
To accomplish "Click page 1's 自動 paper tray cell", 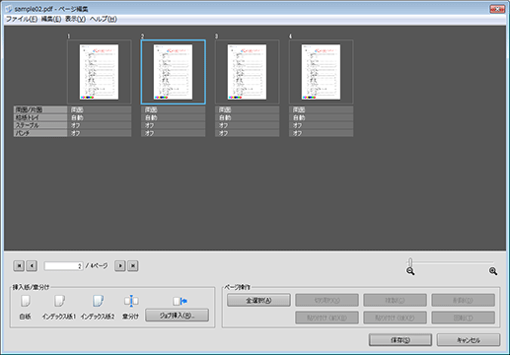I will click(x=100, y=117).
